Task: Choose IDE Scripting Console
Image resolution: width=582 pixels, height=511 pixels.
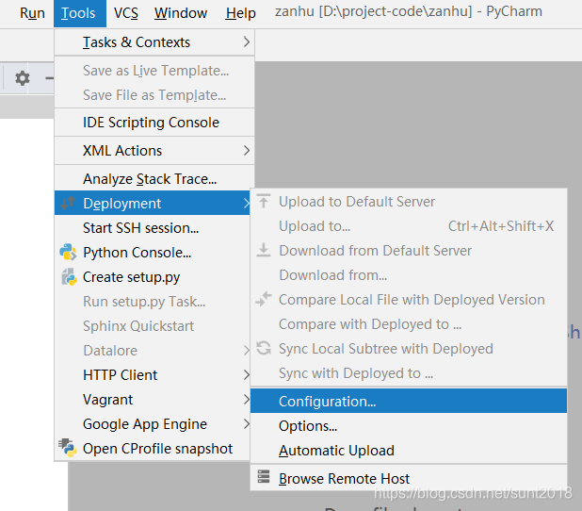Action: pos(154,123)
